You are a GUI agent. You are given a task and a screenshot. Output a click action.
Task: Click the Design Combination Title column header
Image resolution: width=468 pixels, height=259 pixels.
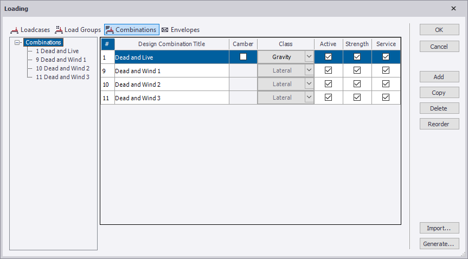pyautogui.click(x=172, y=44)
